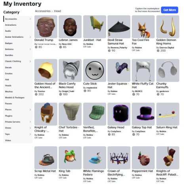The image size is (185, 190).
Task: Expand the Classic Clothing category arrow
Action: [30, 61]
